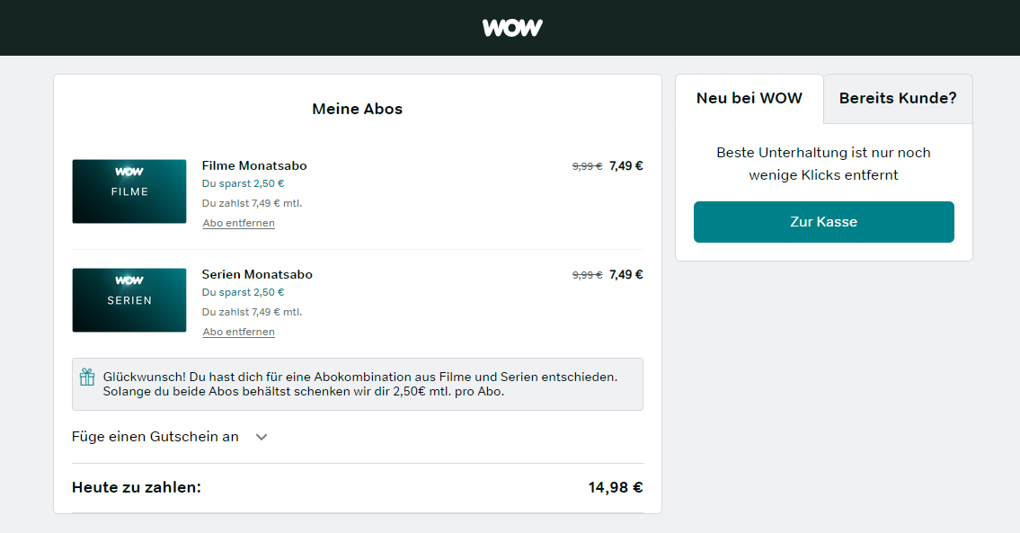Switch to the 'Neu bei WOW' tab
1020x533 pixels.
(749, 98)
